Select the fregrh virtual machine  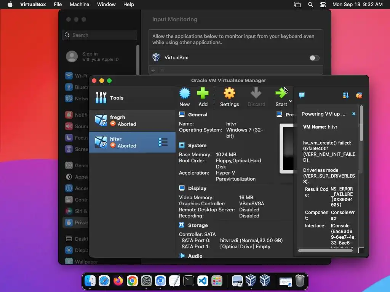(x=132, y=121)
